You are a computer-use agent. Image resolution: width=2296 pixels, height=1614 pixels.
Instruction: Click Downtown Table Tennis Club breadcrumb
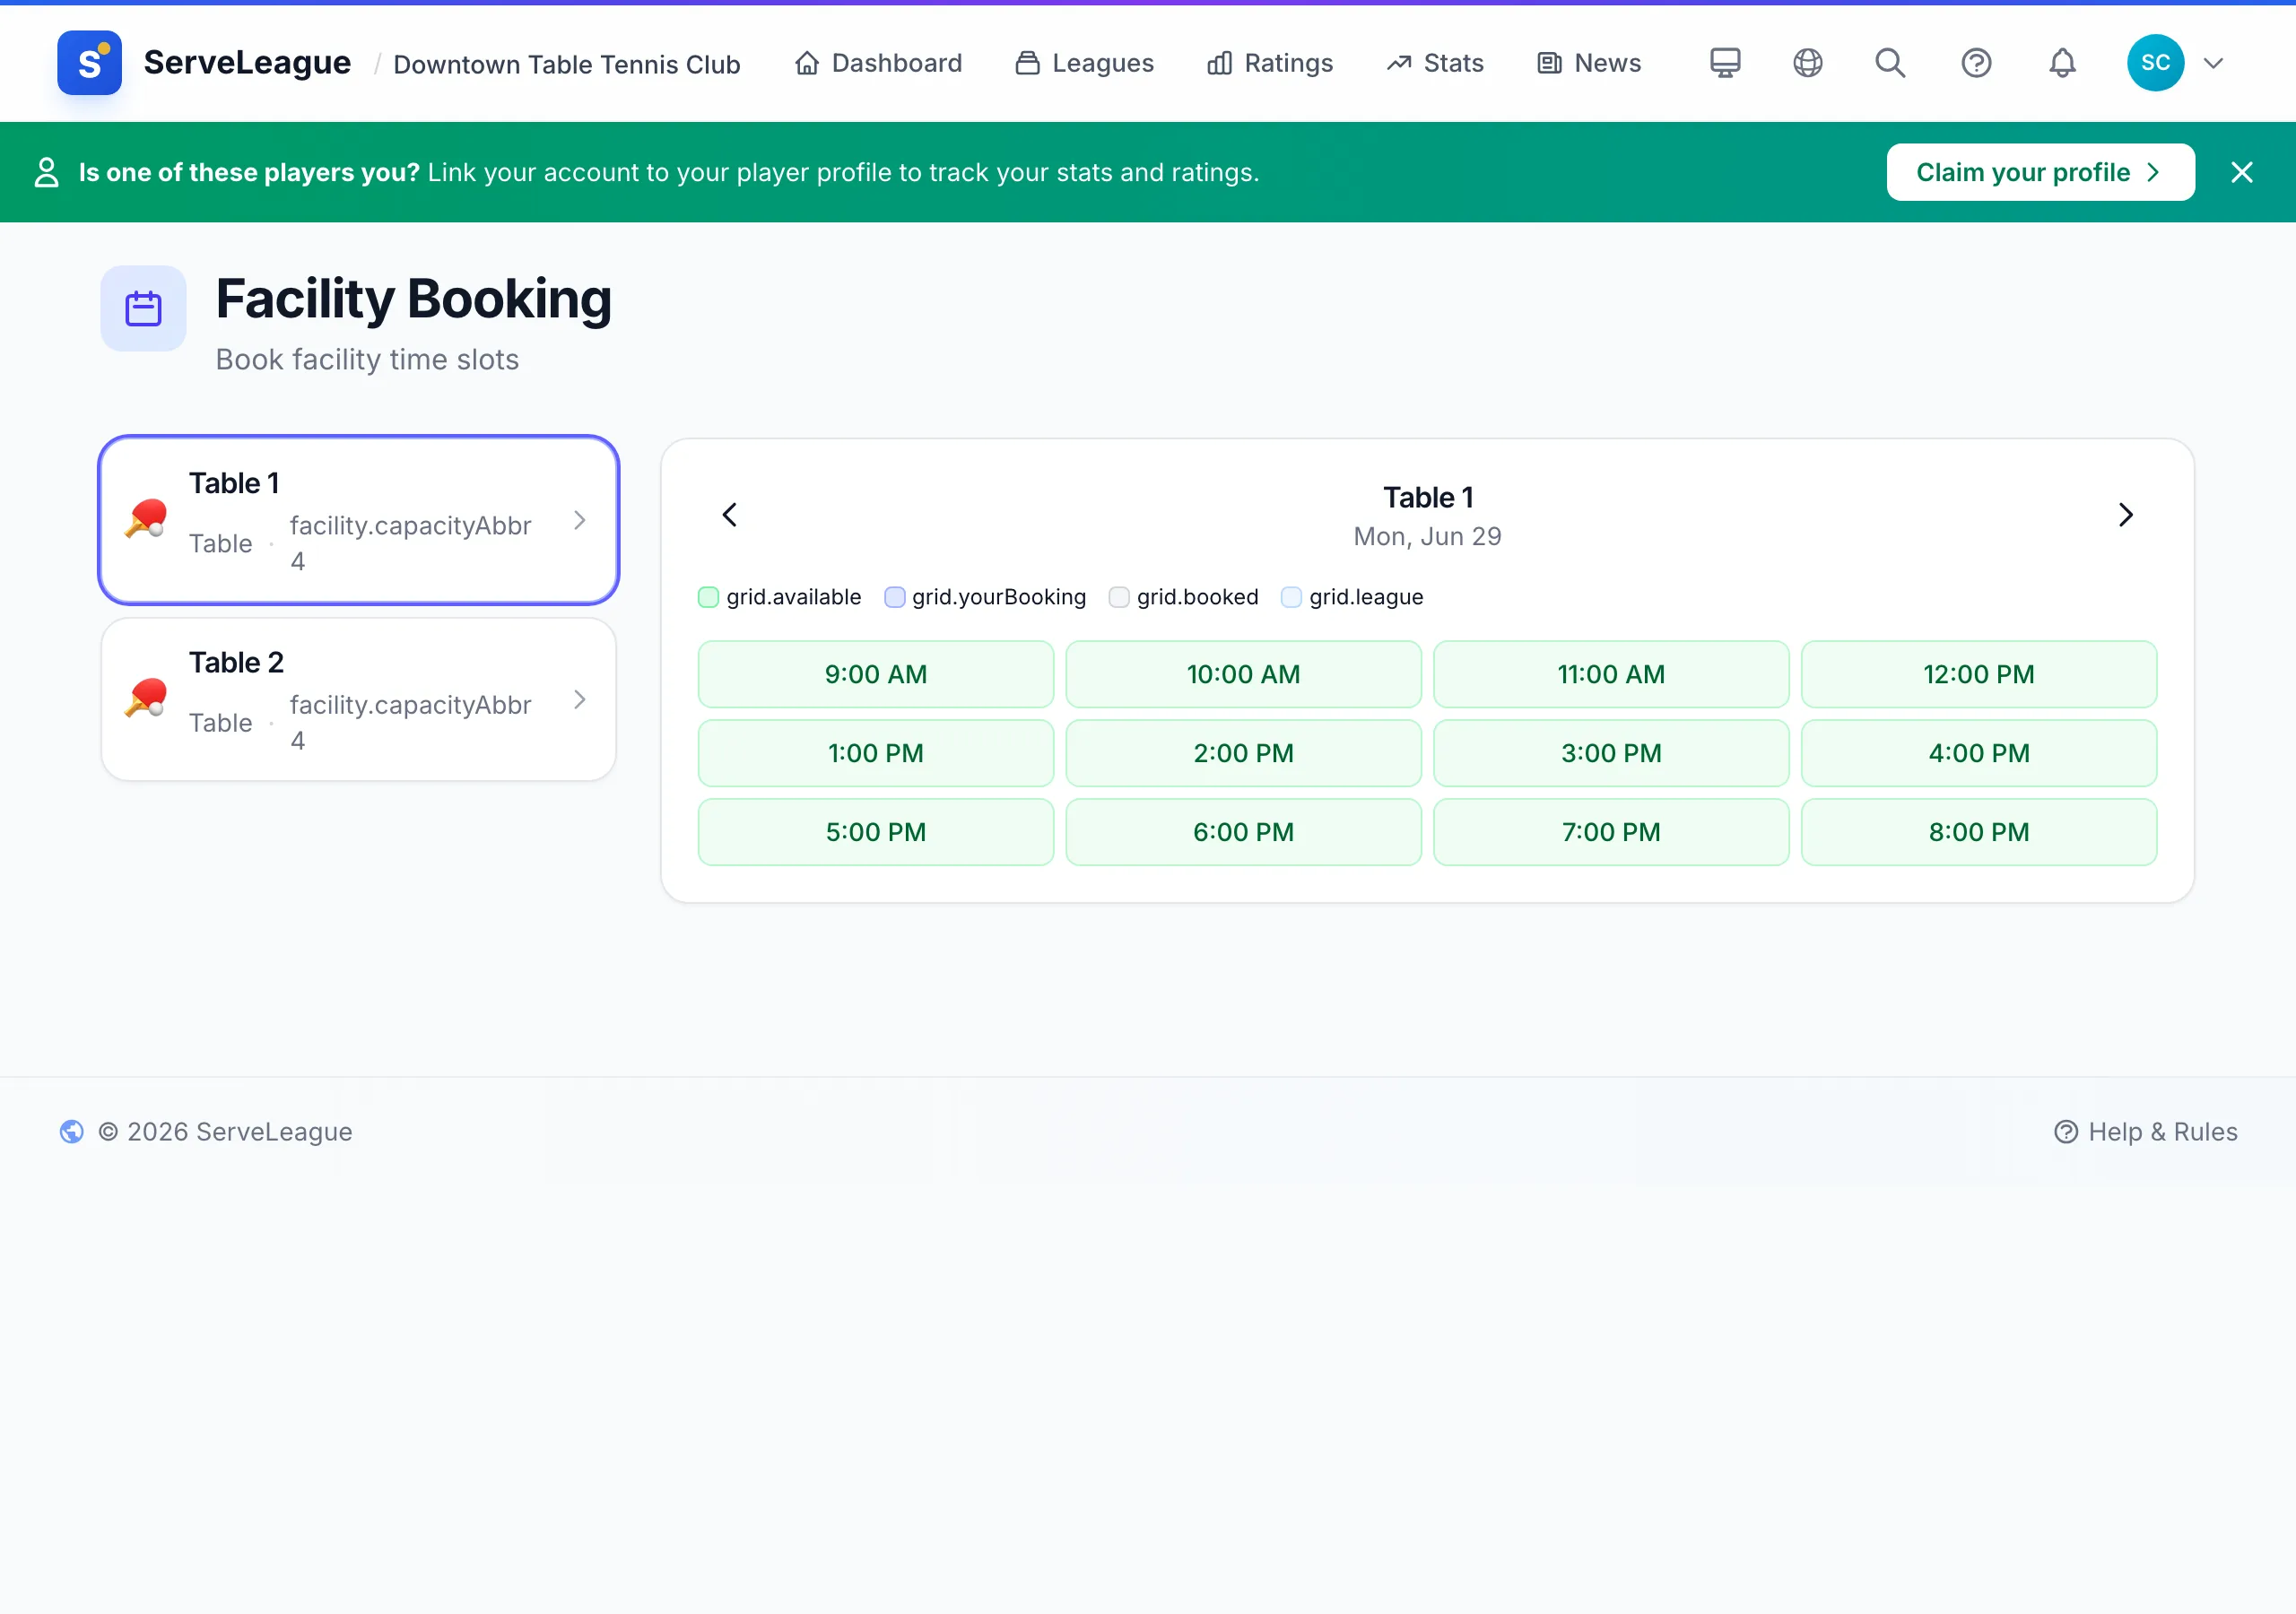point(567,64)
